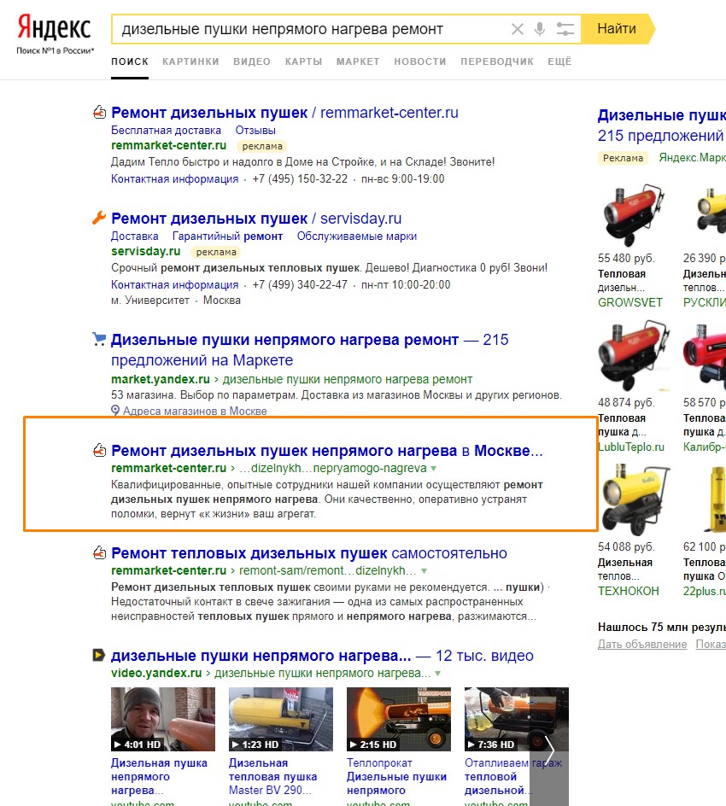
Task: Select the ПОИСК tab
Action: pos(130,61)
